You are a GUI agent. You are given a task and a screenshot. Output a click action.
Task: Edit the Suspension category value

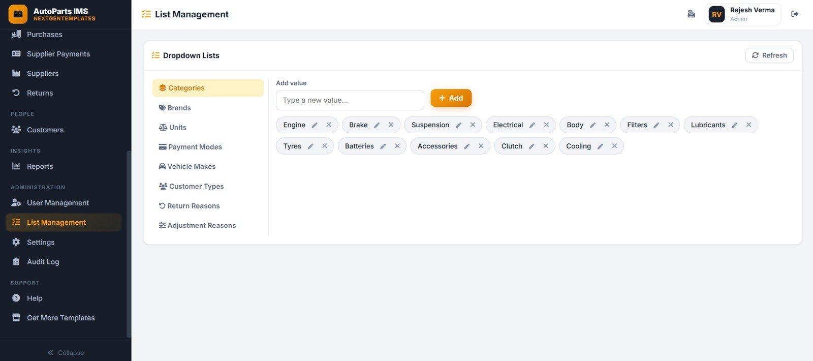pyautogui.click(x=458, y=125)
